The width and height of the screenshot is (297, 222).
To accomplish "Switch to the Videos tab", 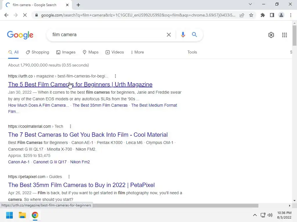I will (115, 52).
